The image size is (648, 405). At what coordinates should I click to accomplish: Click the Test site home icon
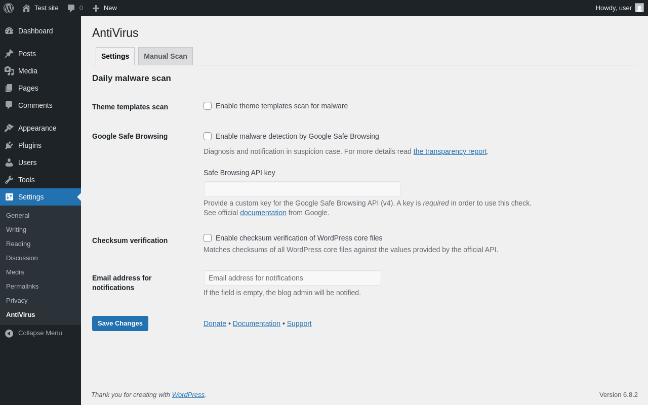[x=26, y=8]
